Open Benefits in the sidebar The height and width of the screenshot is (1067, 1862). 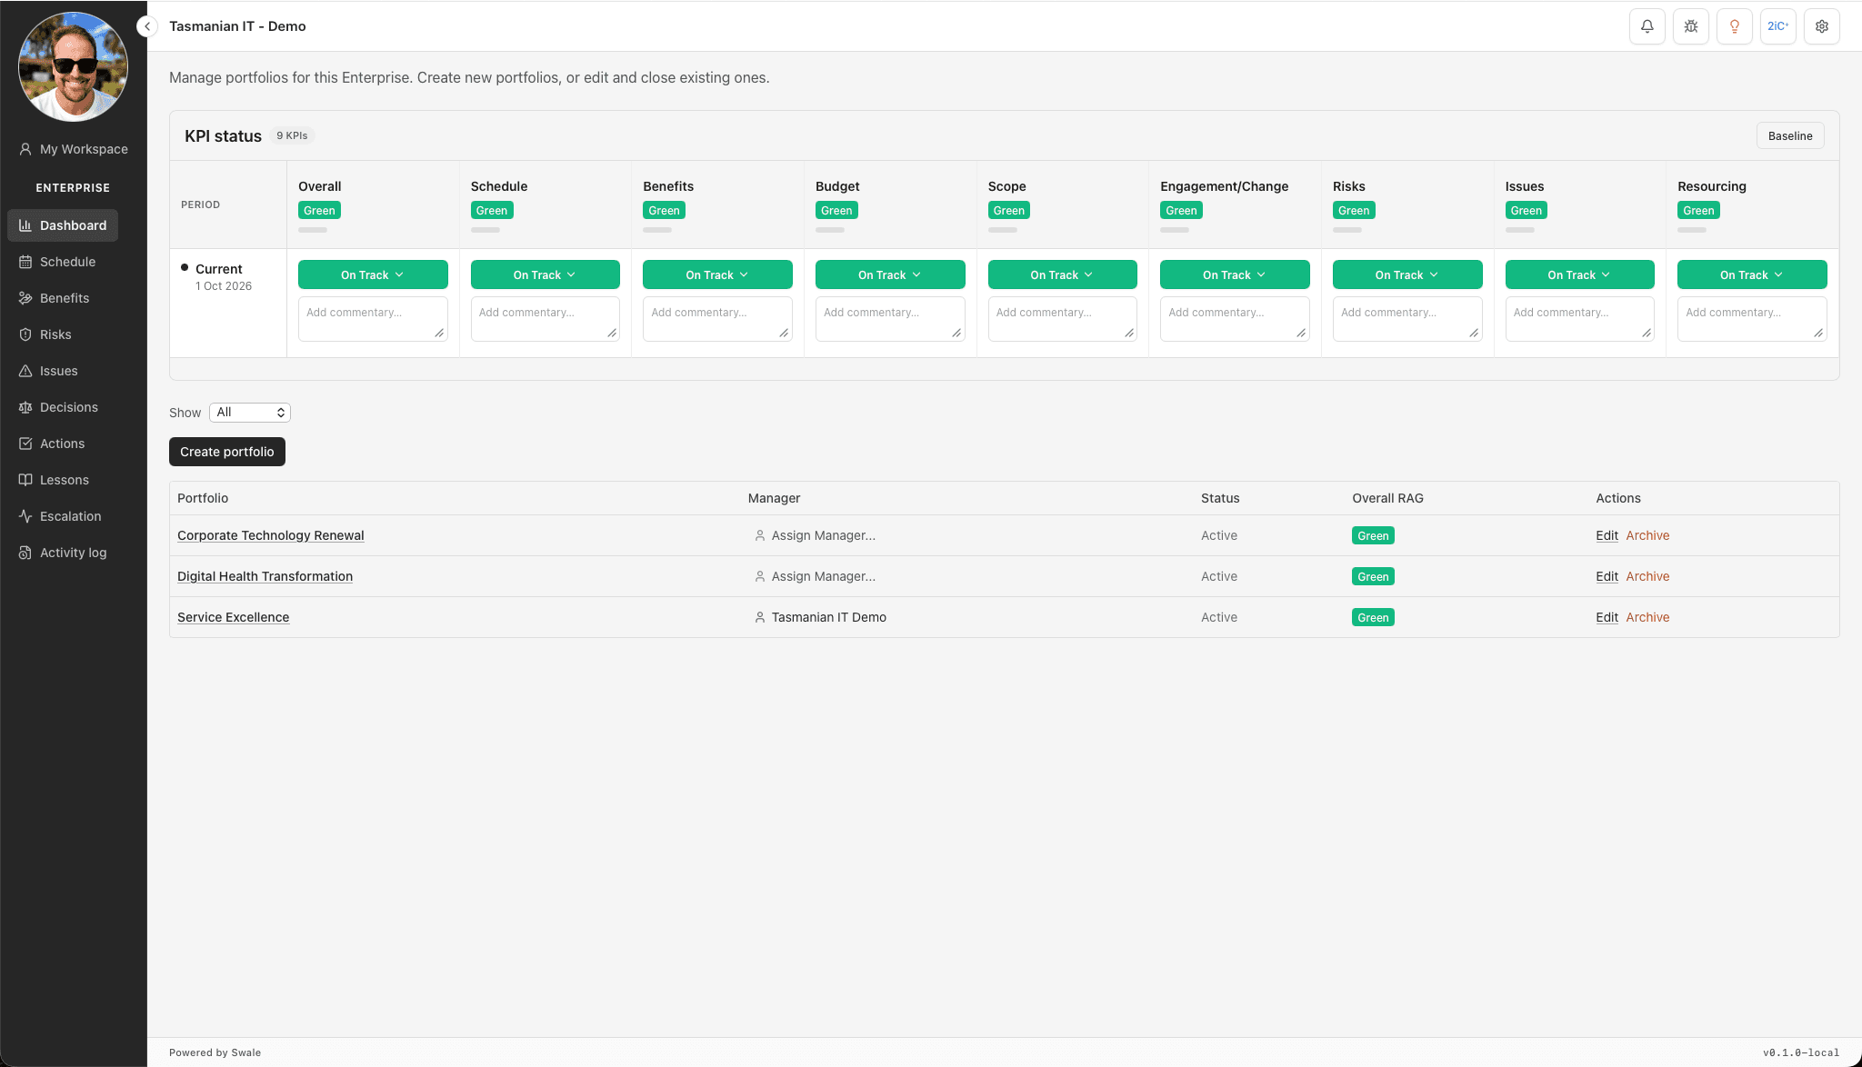[55, 298]
